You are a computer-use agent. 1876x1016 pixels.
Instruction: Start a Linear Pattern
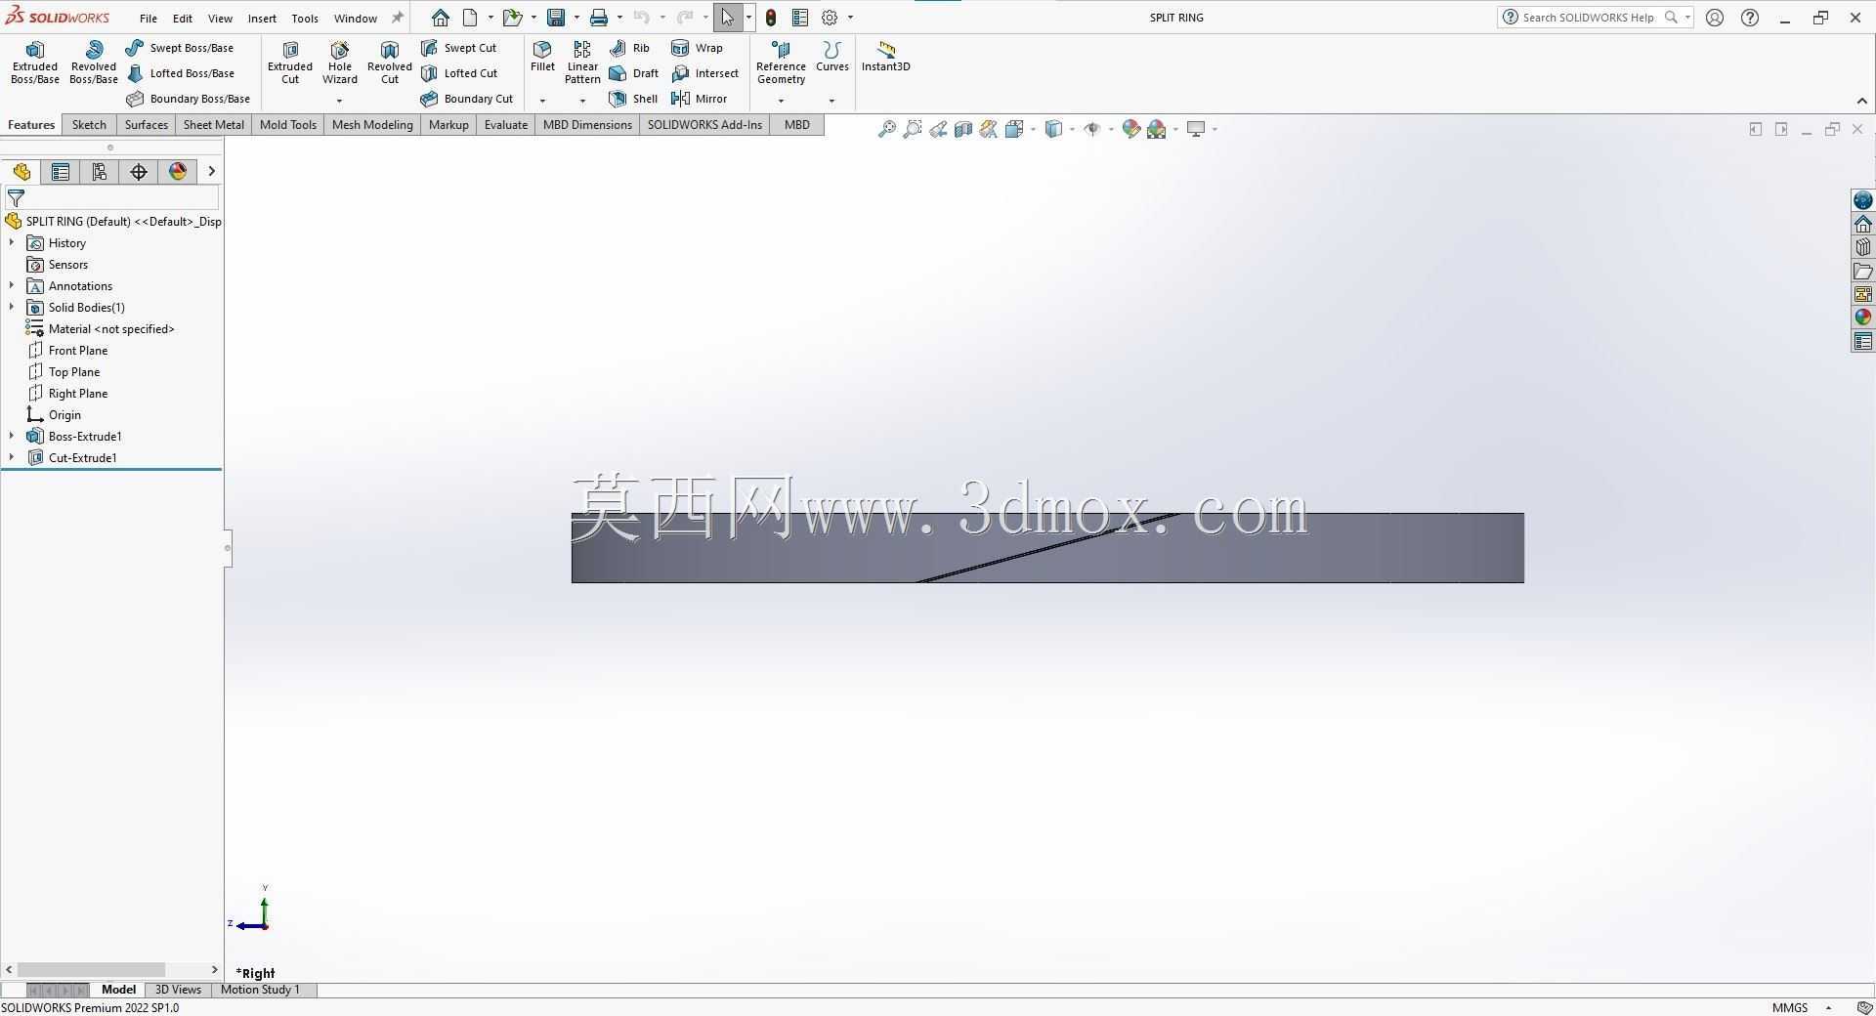[582, 63]
